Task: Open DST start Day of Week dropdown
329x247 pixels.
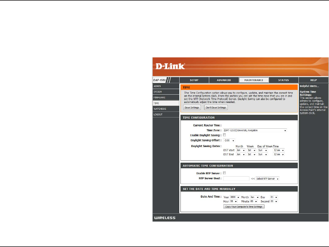Action: click(x=263, y=150)
